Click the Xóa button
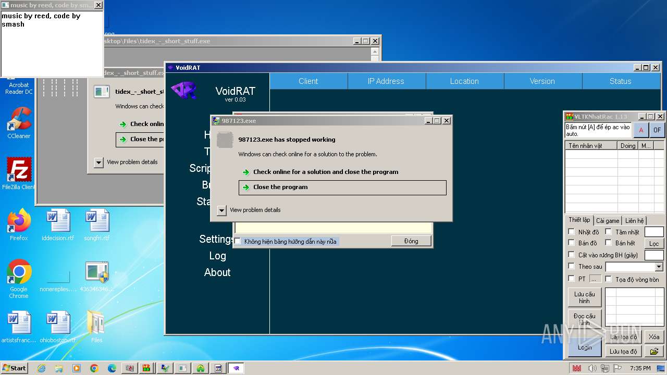667x375 pixels. click(654, 337)
